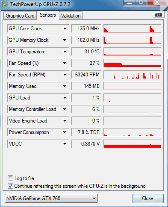The image size is (168, 207).
Task: Click the Fan Speed (%) red graph
Action: tap(132, 63)
